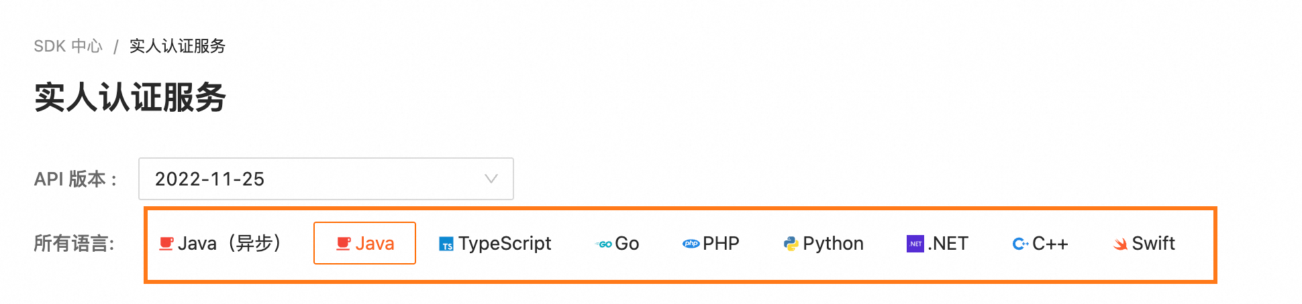Click the Python snake logo icon
Screen dimensions: 1302x304
pos(791,244)
